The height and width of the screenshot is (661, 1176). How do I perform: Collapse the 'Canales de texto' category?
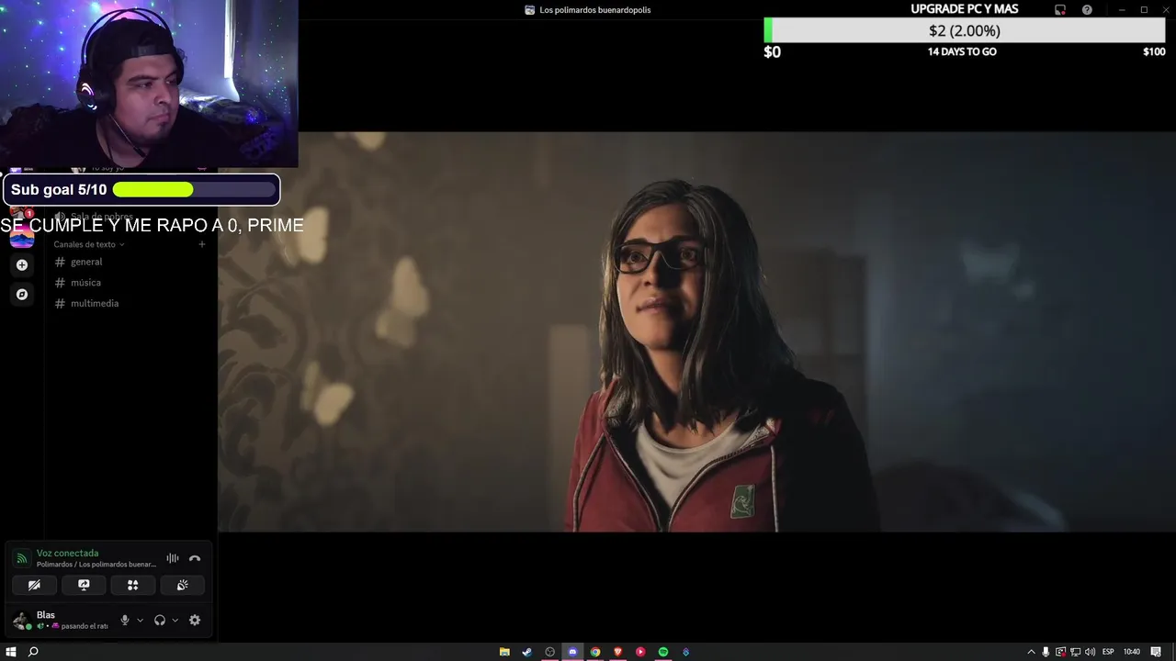point(88,244)
